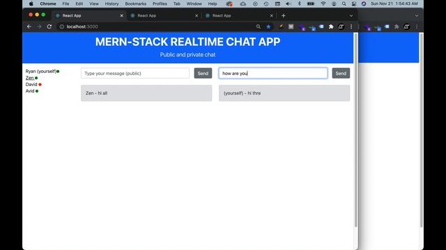Open the three-dot menu in background Chrome window
Viewport: 446px width, 250px height.
click(417, 26)
